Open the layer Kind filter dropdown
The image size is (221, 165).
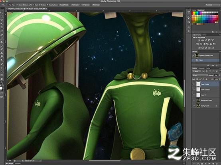coord(197,72)
